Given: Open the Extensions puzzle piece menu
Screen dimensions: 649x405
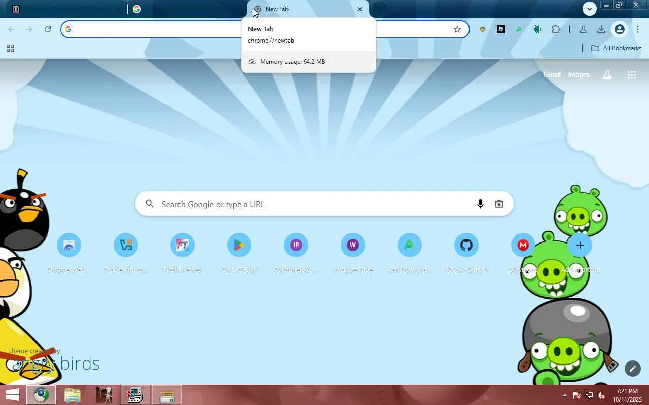Looking at the screenshot, I should tap(556, 29).
